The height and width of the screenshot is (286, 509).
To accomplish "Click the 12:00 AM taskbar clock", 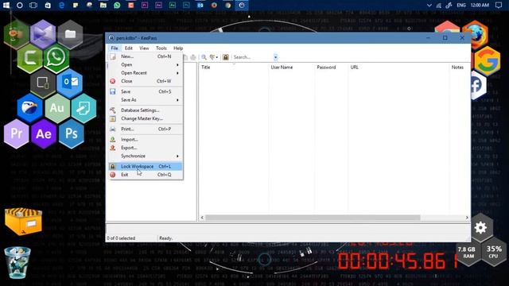I will pos(480,6).
